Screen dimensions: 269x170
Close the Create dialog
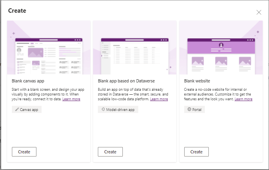(259, 12)
